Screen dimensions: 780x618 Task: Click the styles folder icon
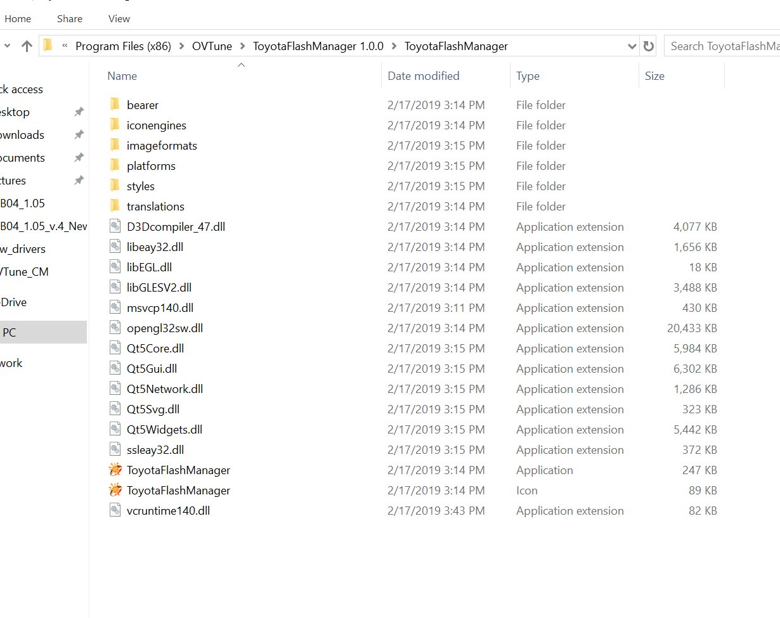click(x=115, y=186)
